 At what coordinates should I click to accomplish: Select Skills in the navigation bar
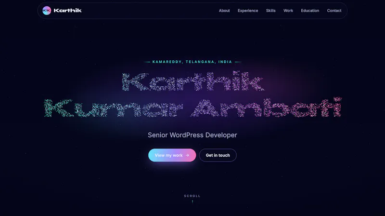[x=270, y=11]
